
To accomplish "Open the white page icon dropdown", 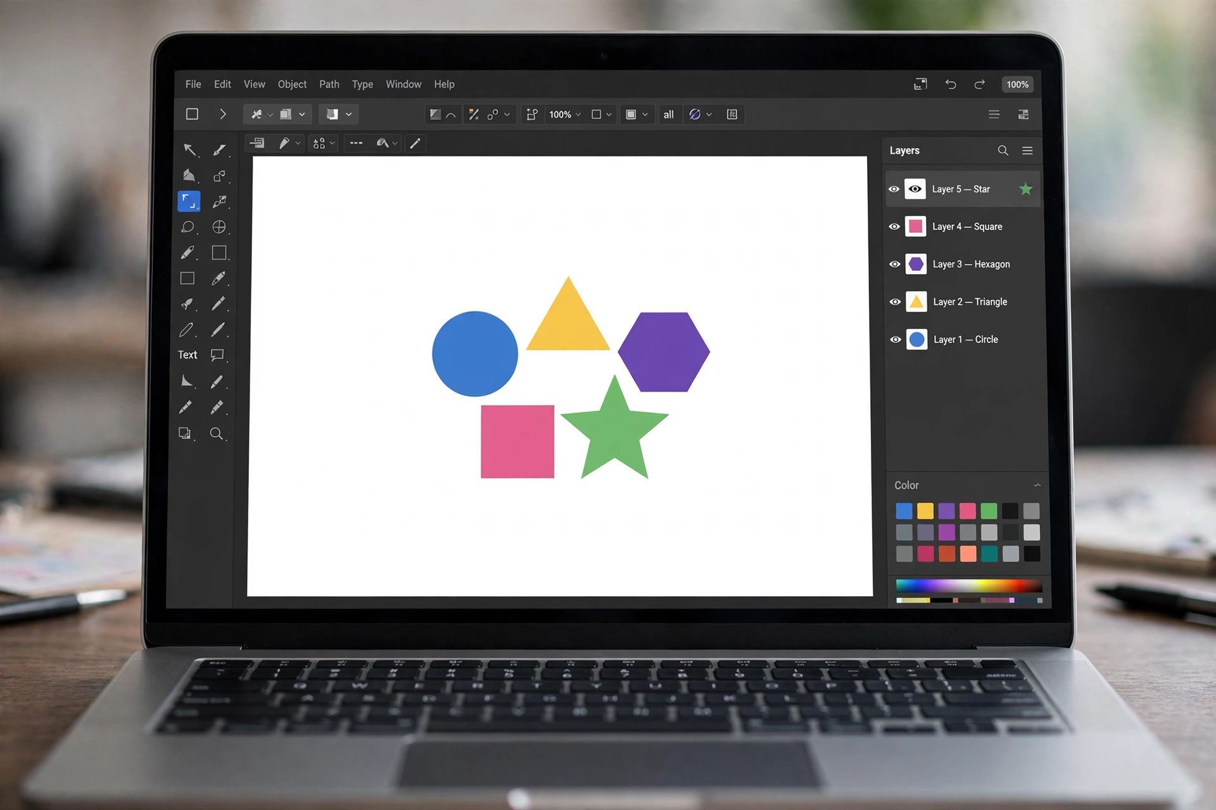I will point(348,115).
